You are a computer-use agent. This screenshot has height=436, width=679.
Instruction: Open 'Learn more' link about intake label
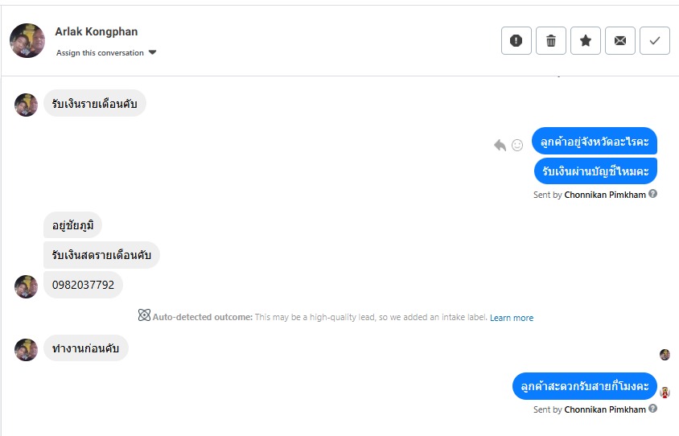click(x=512, y=318)
